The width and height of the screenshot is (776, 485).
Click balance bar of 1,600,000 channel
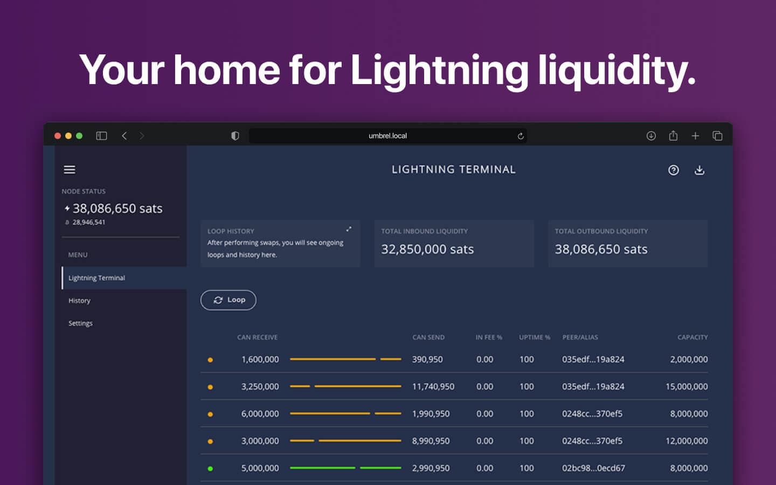tap(345, 359)
